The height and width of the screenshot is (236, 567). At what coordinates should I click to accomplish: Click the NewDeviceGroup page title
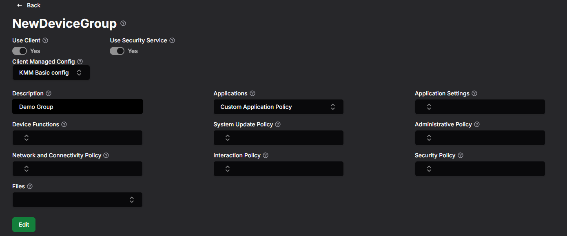coord(64,24)
